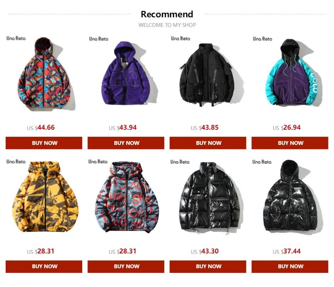Click BUY NOW under the $43.94 jacket
The height and width of the screenshot is (287, 334).
[x=126, y=143]
